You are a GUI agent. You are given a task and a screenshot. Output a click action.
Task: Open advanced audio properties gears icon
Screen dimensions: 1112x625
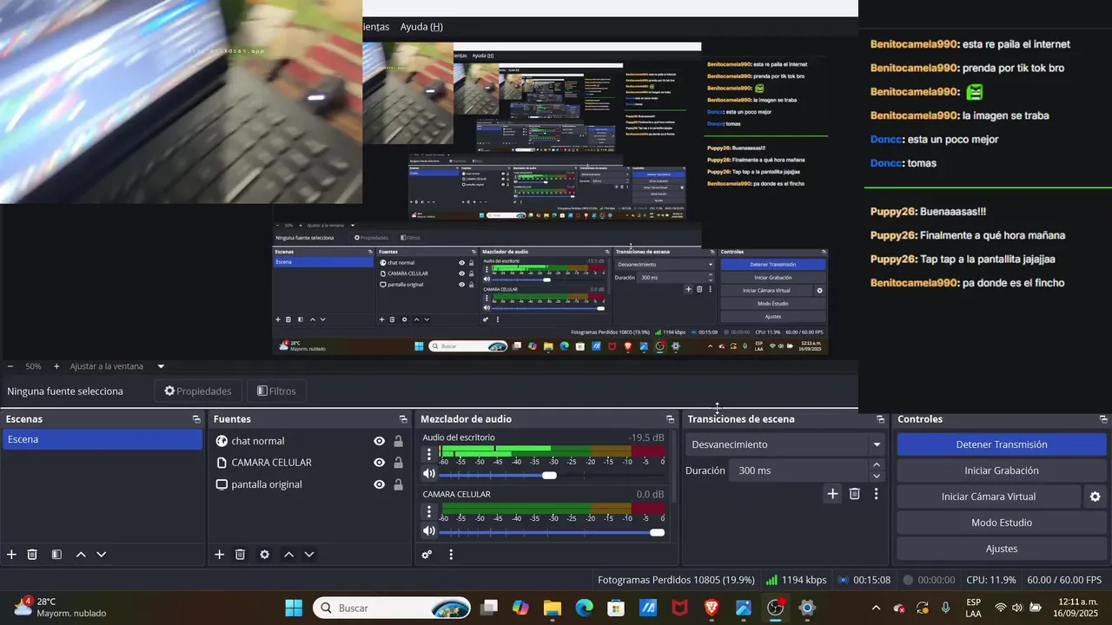pos(427,555)
